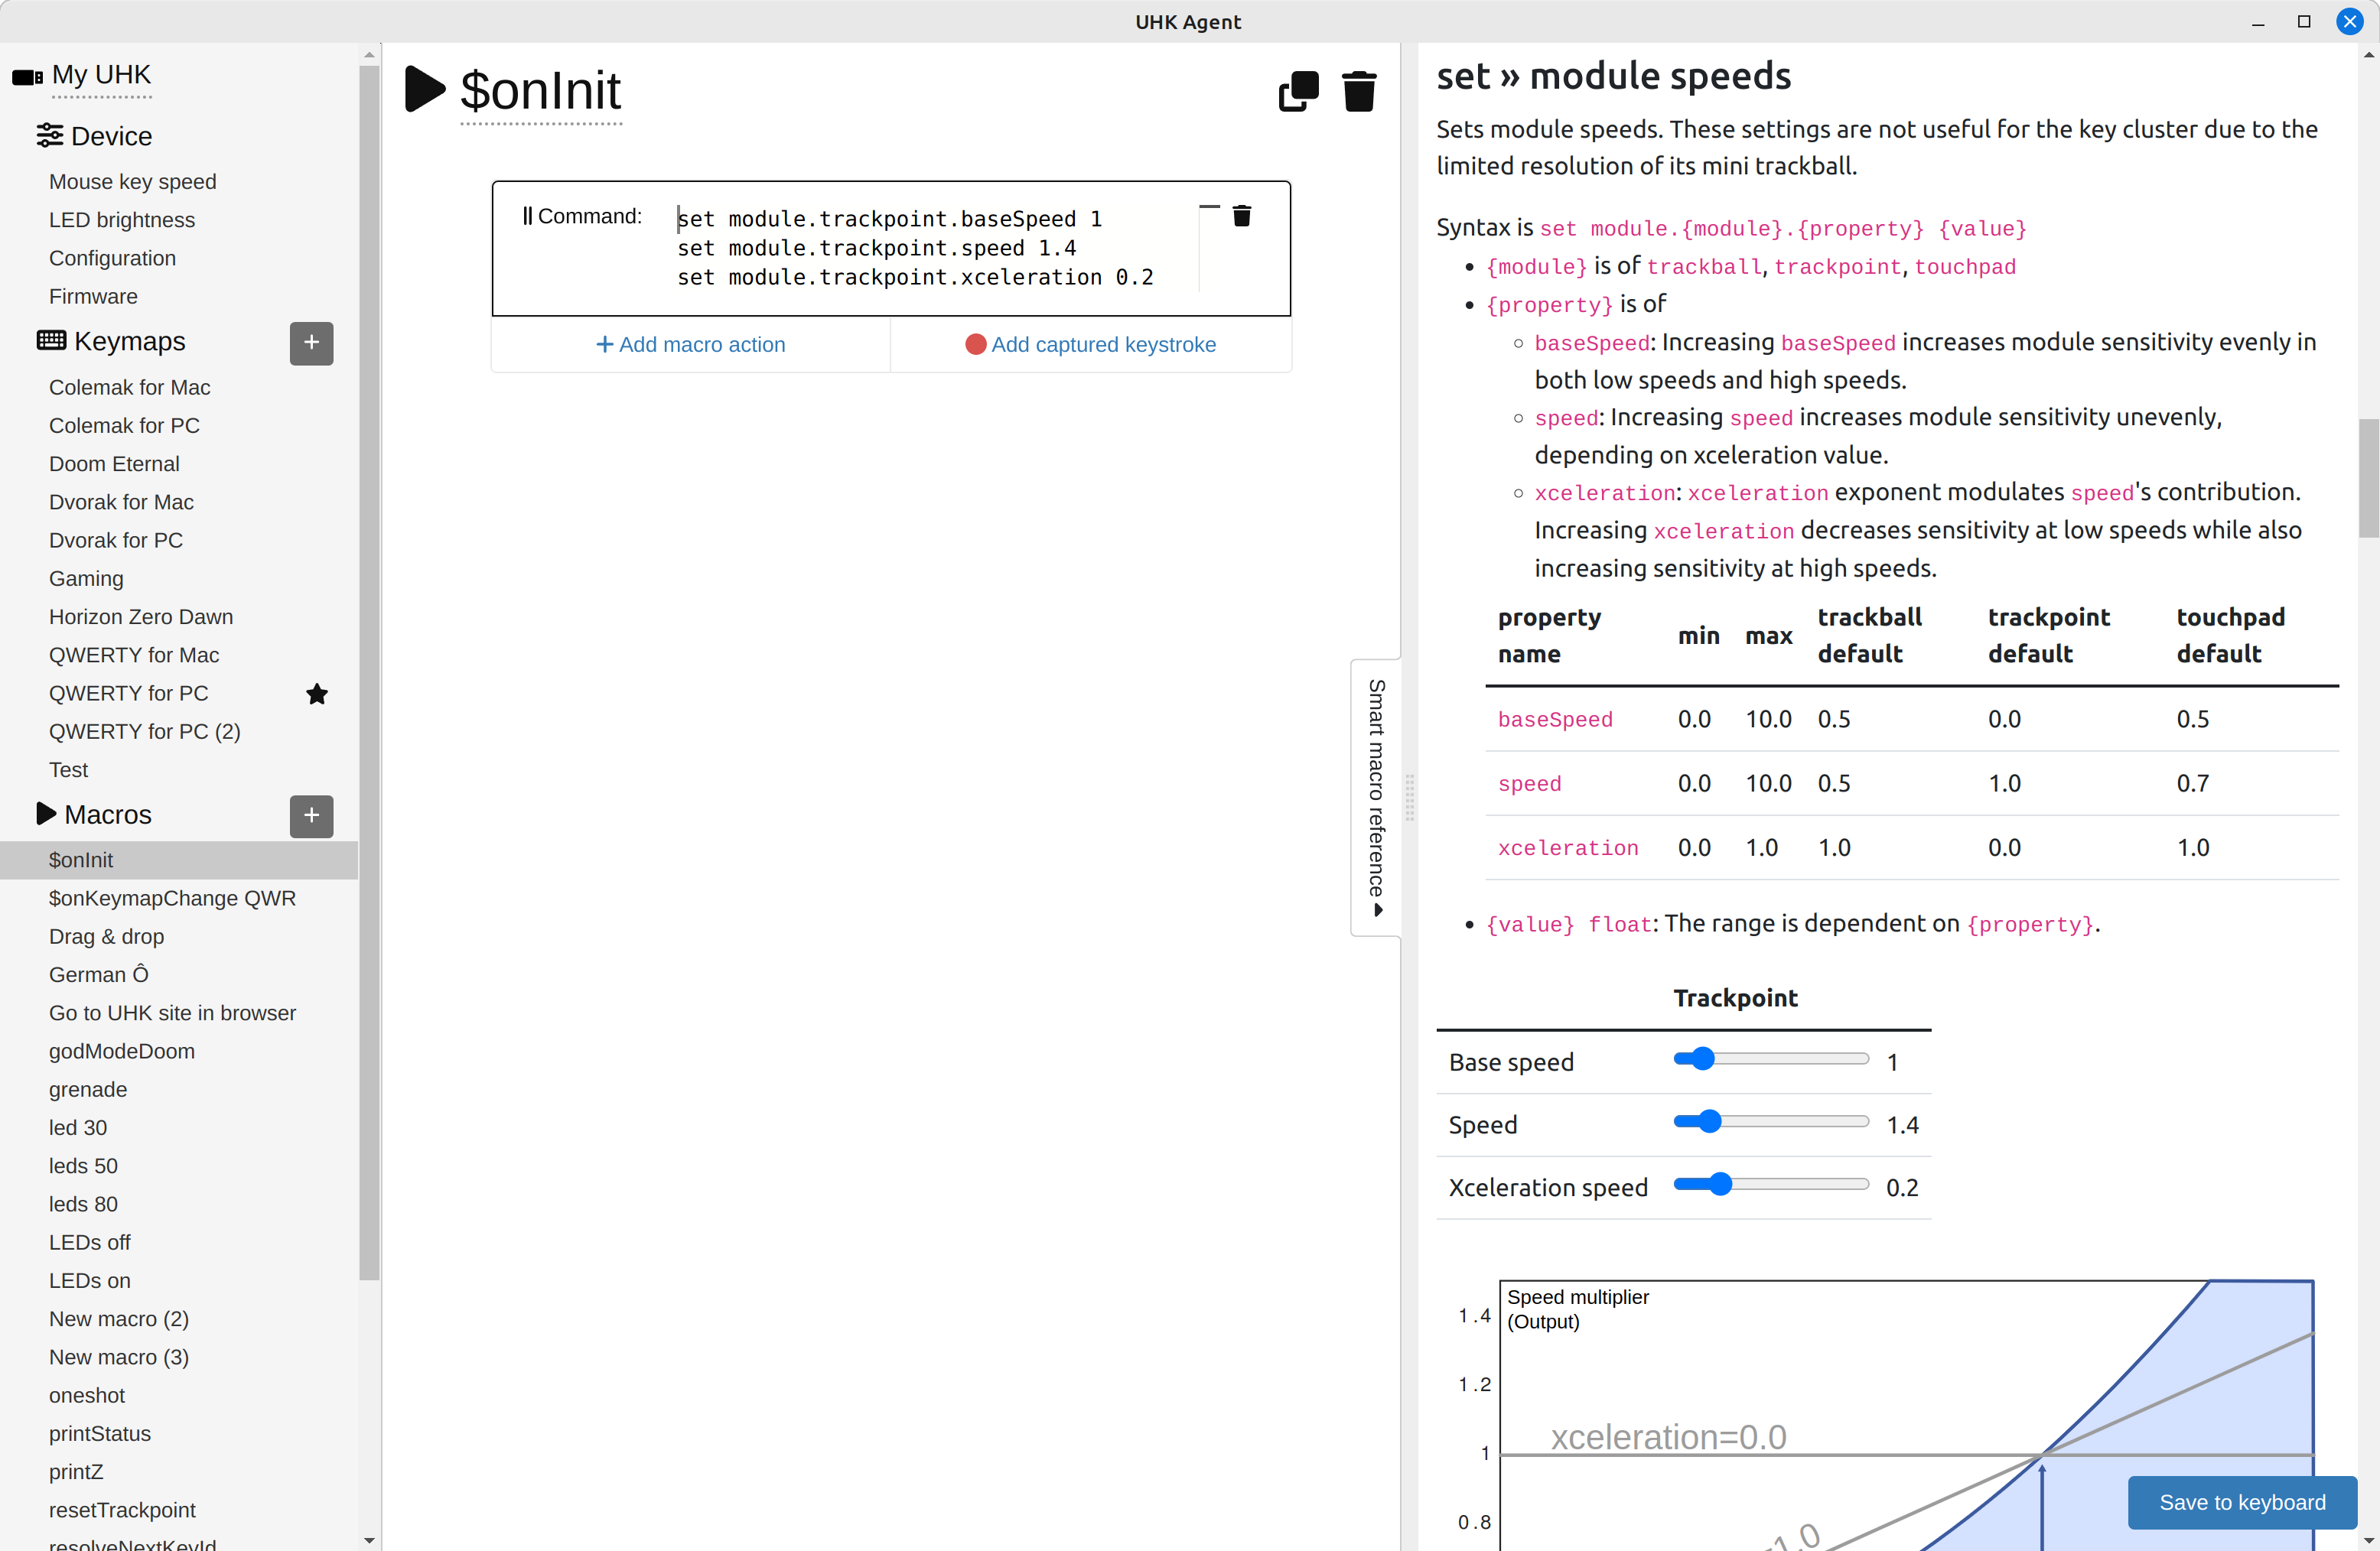The width and height of the screenshot is (2380, 1551).
Task: Open the Firmware page
Action: tap(93, 296)
